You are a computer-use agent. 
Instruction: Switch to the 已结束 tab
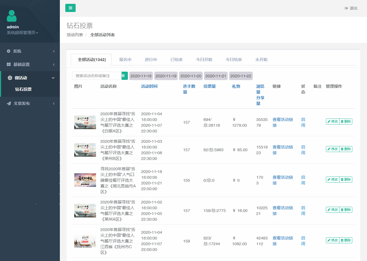pyautogui.click(x=176, y=60)
